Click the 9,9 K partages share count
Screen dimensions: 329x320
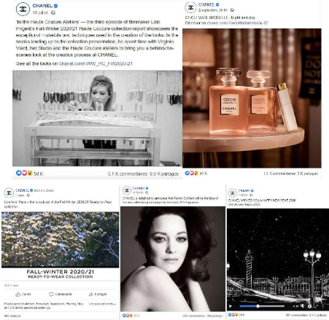164,173
